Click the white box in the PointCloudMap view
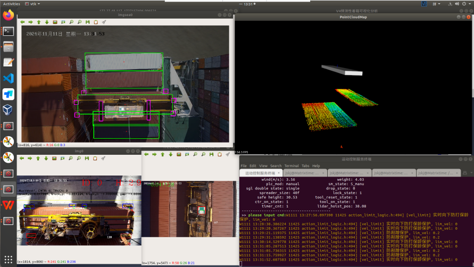474x267 pixels. pos(342,70)
